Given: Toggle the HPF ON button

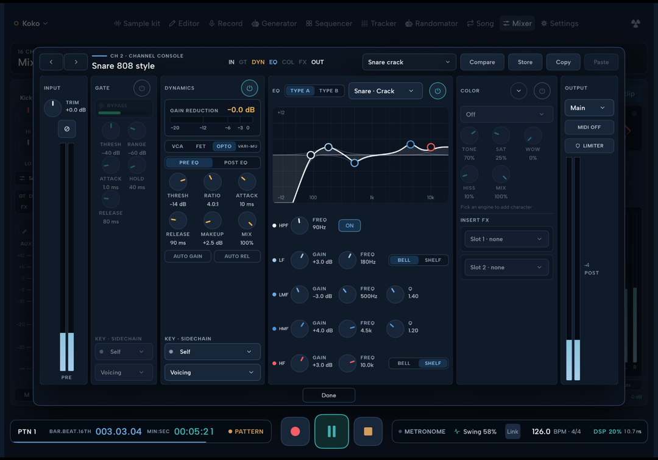Looking at the screenshot, I should [350, 226].
